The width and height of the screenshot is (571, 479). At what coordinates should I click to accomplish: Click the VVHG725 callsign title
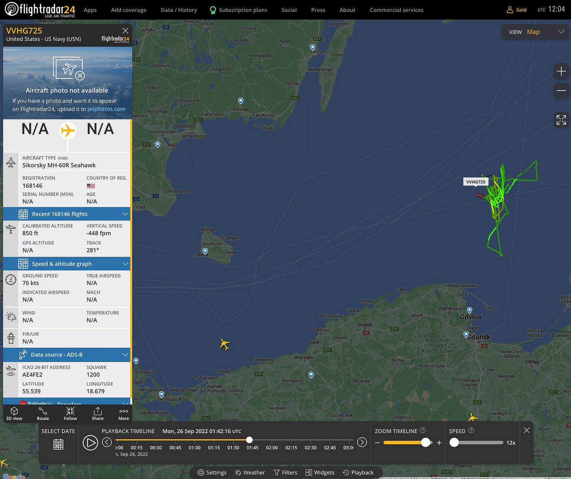click(x=24, y=31)
